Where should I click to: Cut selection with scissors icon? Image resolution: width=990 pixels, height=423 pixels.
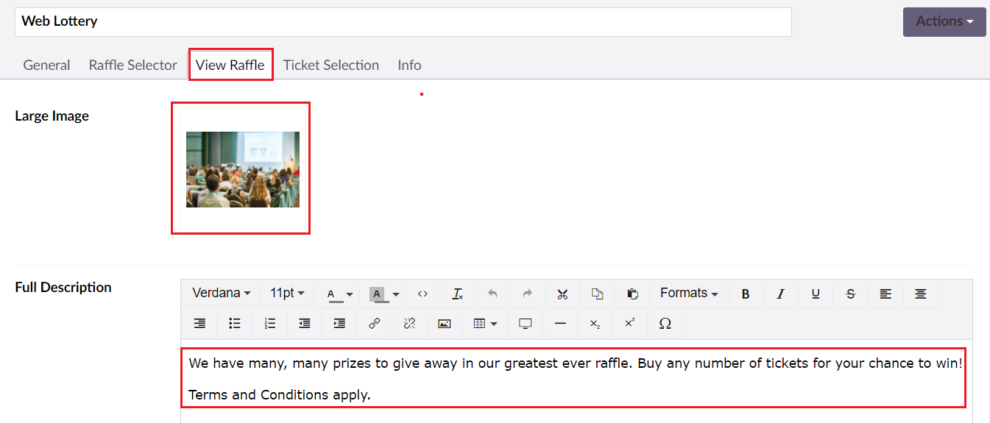(562, 294)
